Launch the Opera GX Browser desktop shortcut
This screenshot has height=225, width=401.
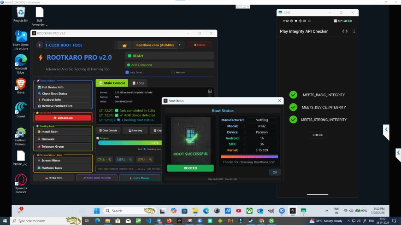click(21, 184)
